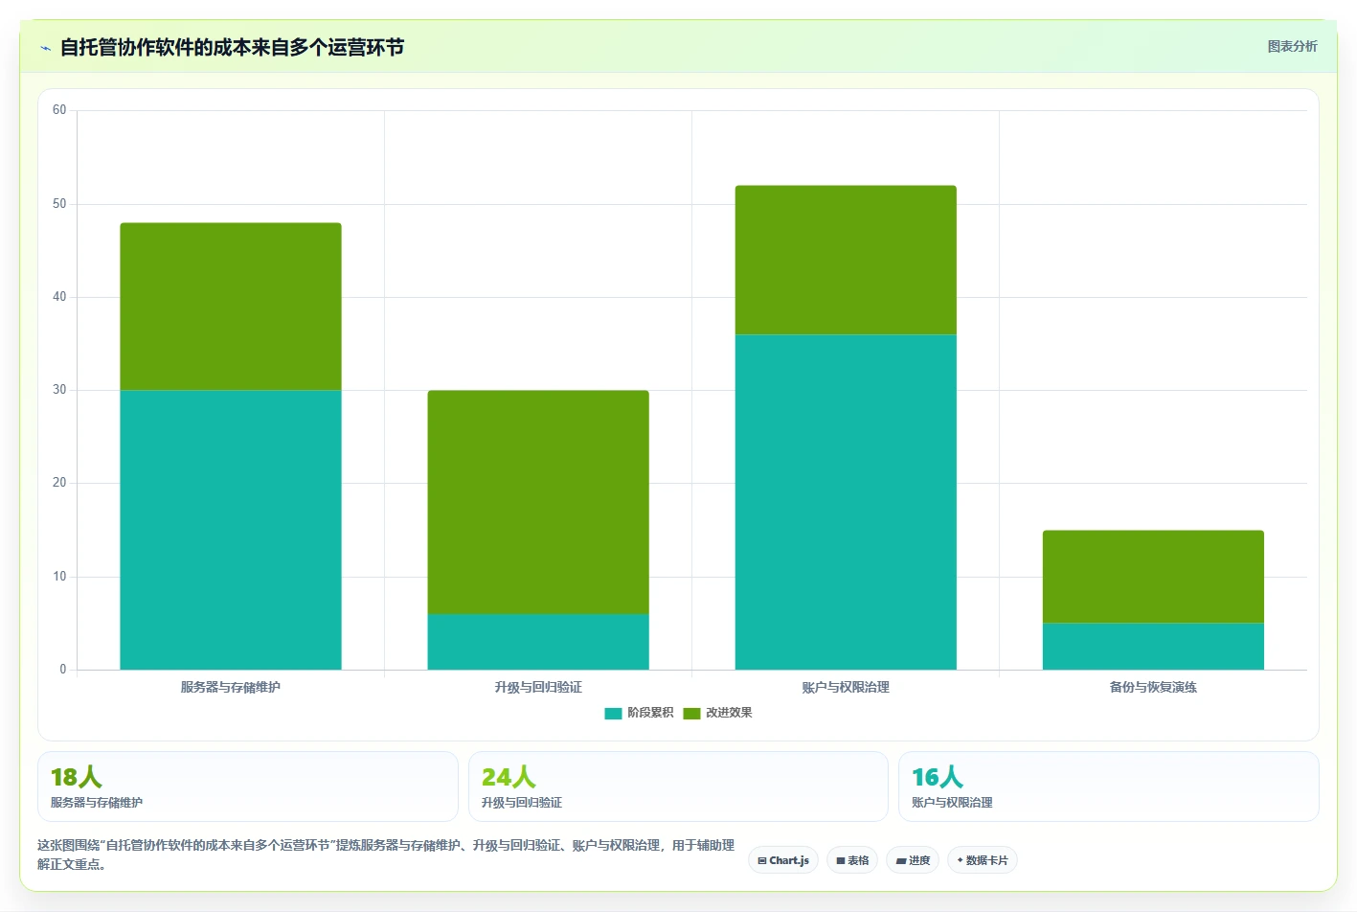This screenshot has width=1357, height=912.
Task: Click the teal bar segment for 升级与回归验证
Action: (x=538, y=642)
